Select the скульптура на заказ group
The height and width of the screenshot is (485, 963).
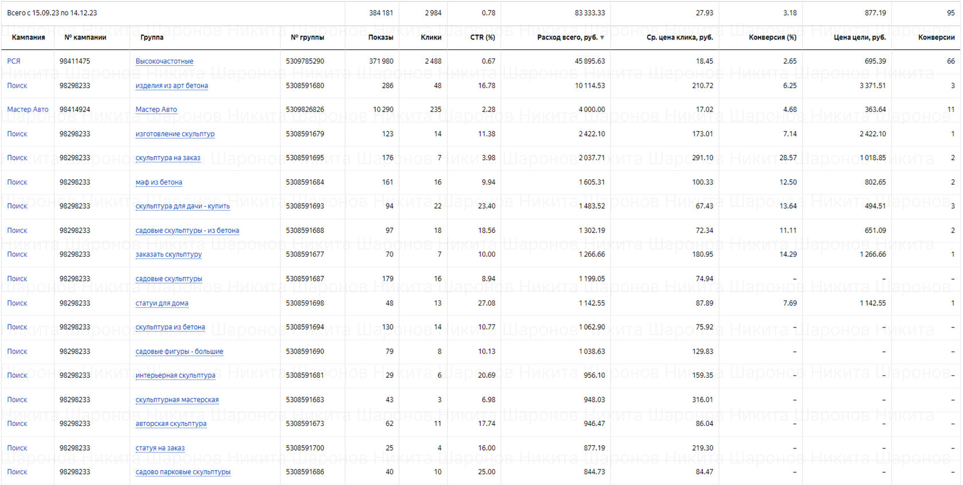click(168, 158)
